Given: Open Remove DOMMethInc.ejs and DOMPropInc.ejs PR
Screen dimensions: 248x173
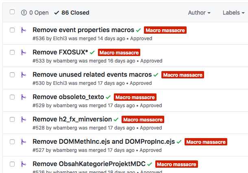Looking at the screenshot, I should [x=104, y=142].
